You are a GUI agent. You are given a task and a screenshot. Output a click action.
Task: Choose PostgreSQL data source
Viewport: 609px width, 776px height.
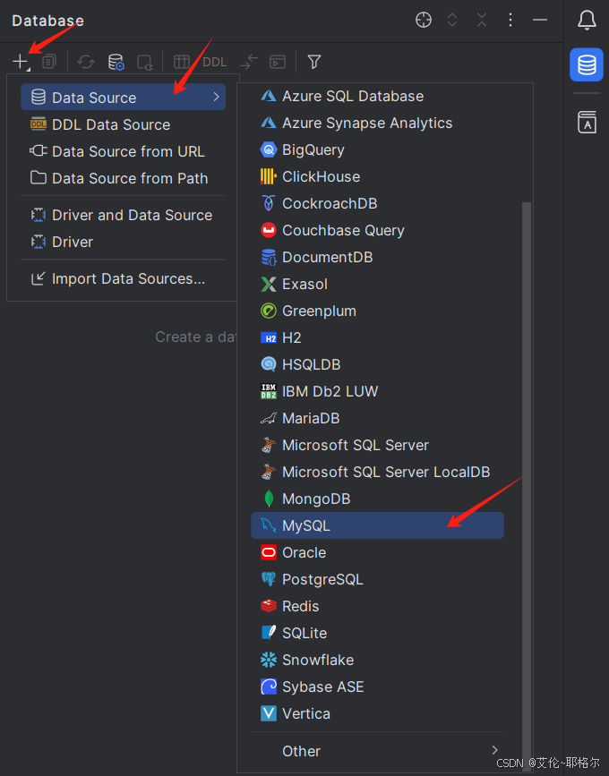tap(322, 579)
